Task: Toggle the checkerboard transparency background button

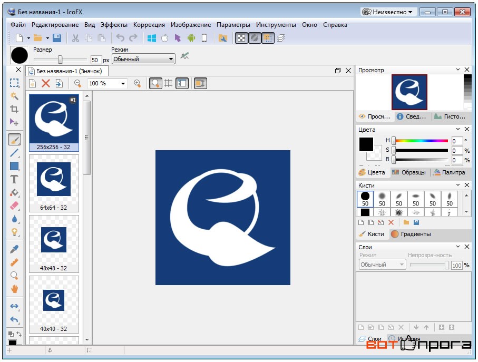Action: click(x=241, y=38)
